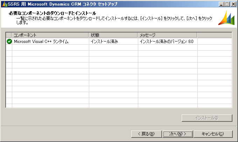Viewport: 238px width, 142px height.
Task: Close the setup window
Action: [x=233, y=4]
